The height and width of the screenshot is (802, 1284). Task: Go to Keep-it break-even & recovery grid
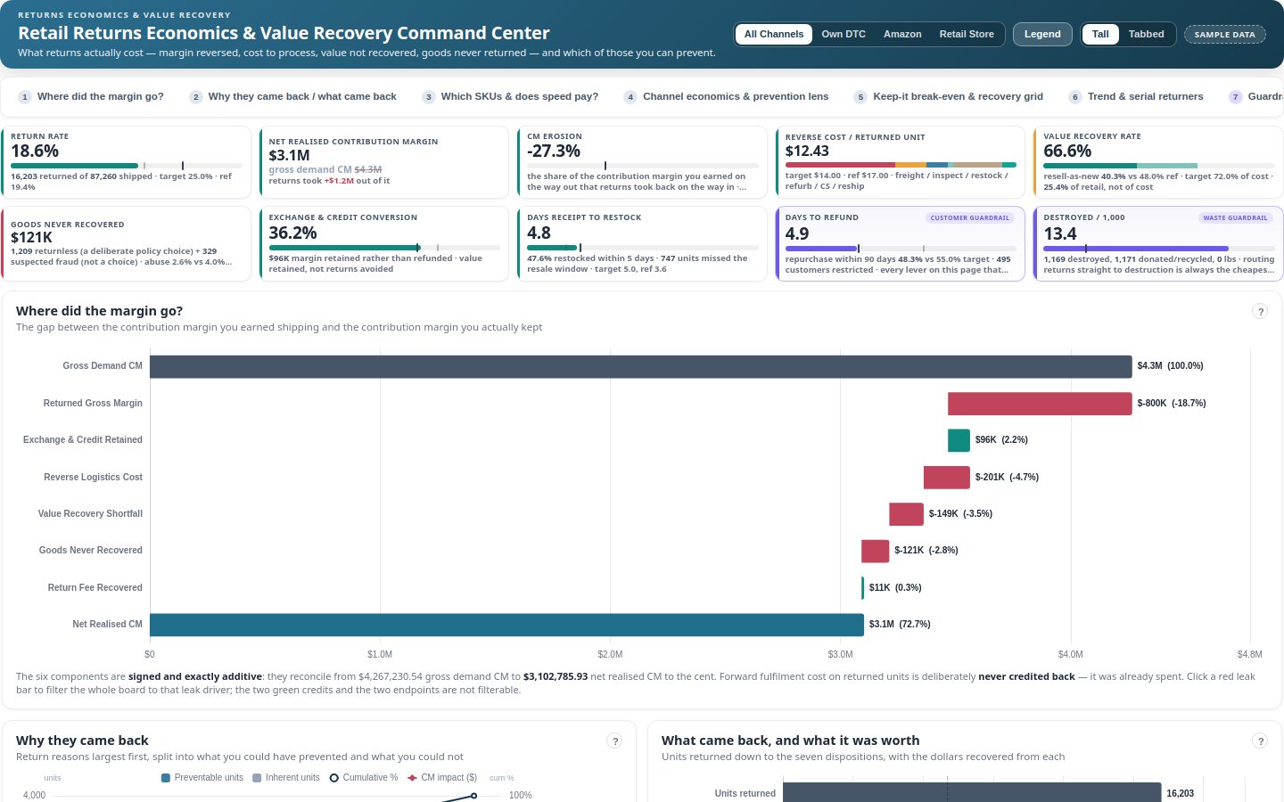pyautogui.click(x=949, y=96)
